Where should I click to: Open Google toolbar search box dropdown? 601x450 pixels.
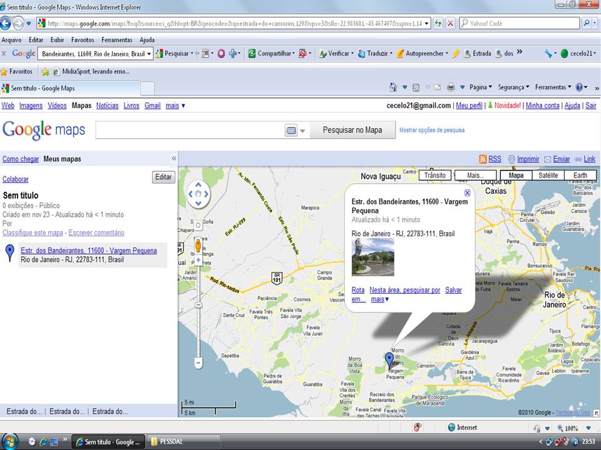[x=149, y=54]
